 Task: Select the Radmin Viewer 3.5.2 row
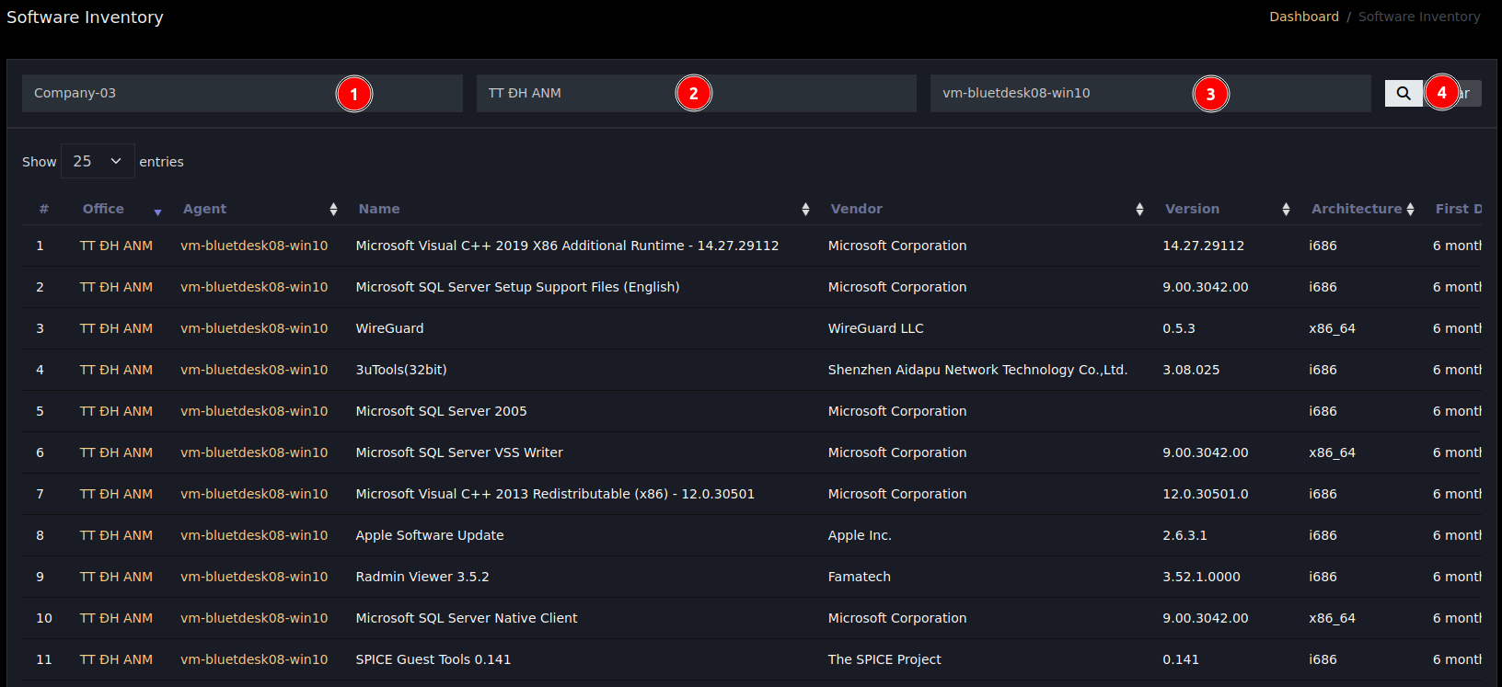click(x=422, y=577)
